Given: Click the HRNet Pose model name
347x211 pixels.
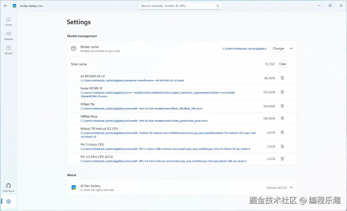Looking at the screenshot, I should (89, 116).
